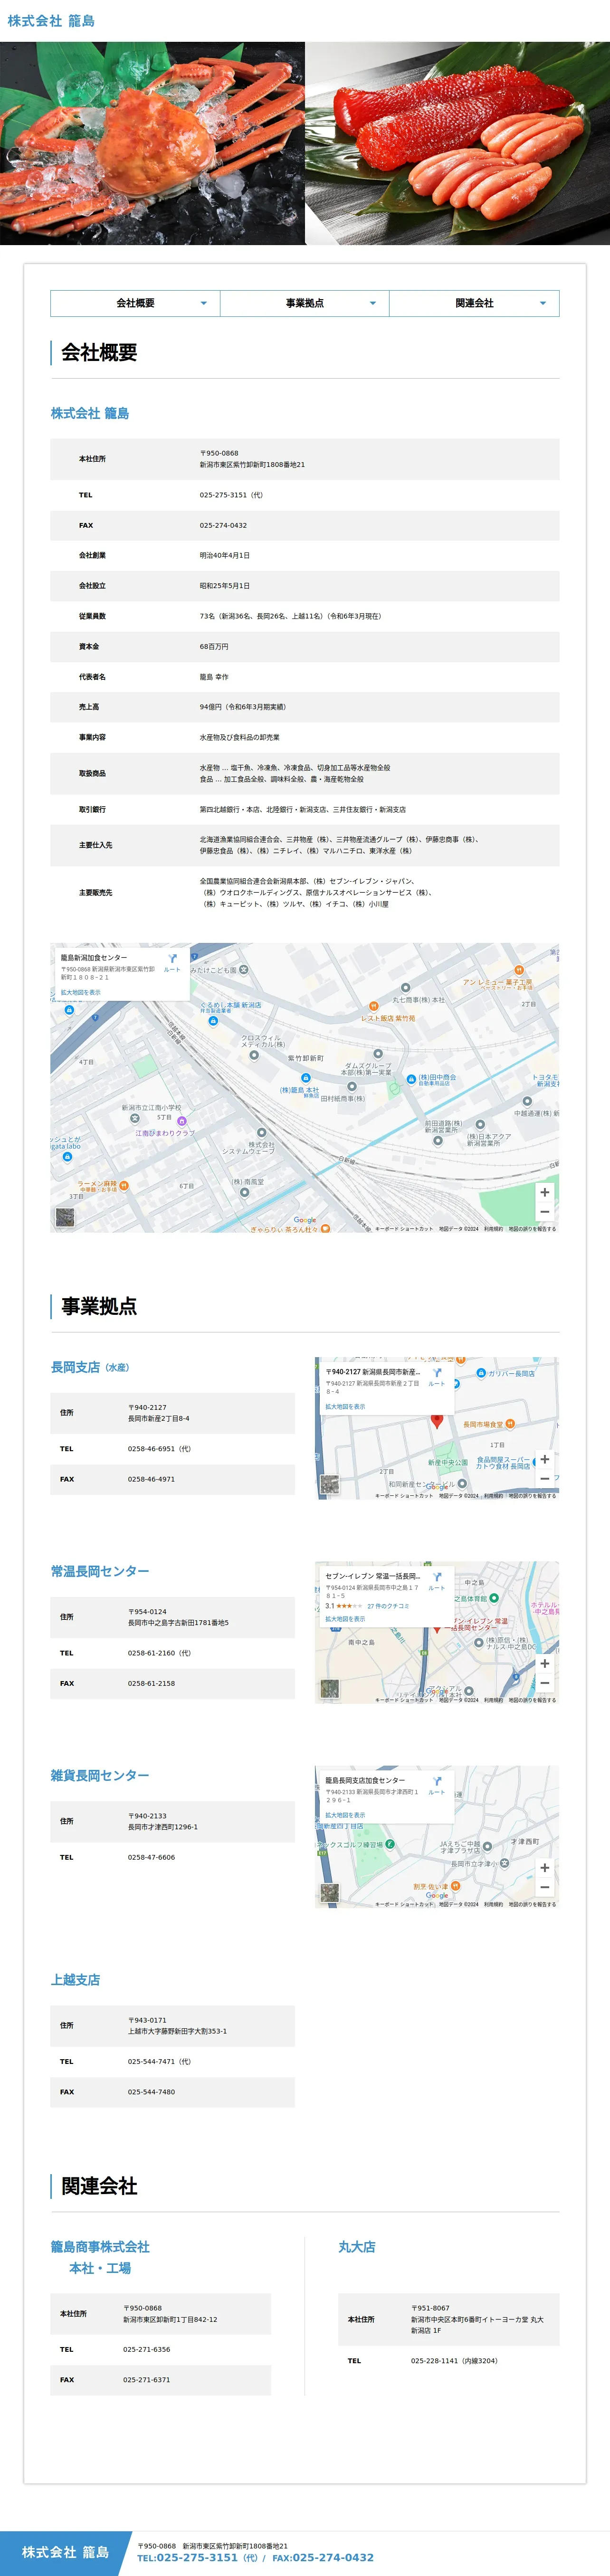The width and height of the screenshot is (610, 2576).
Task: Click 025-271-6356 phone for 籠島商事
Action: 147,2349
